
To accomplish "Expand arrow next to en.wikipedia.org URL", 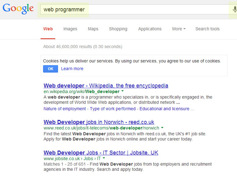I will click(122, 91).
